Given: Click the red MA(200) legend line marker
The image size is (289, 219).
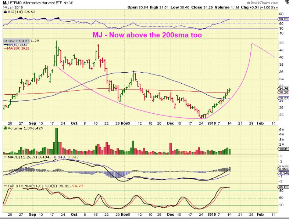Looking at the screenshot, I should [x=5, y=48].
